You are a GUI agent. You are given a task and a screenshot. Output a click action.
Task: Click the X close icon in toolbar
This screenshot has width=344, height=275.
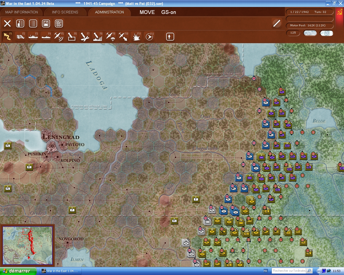coord(8,23)
